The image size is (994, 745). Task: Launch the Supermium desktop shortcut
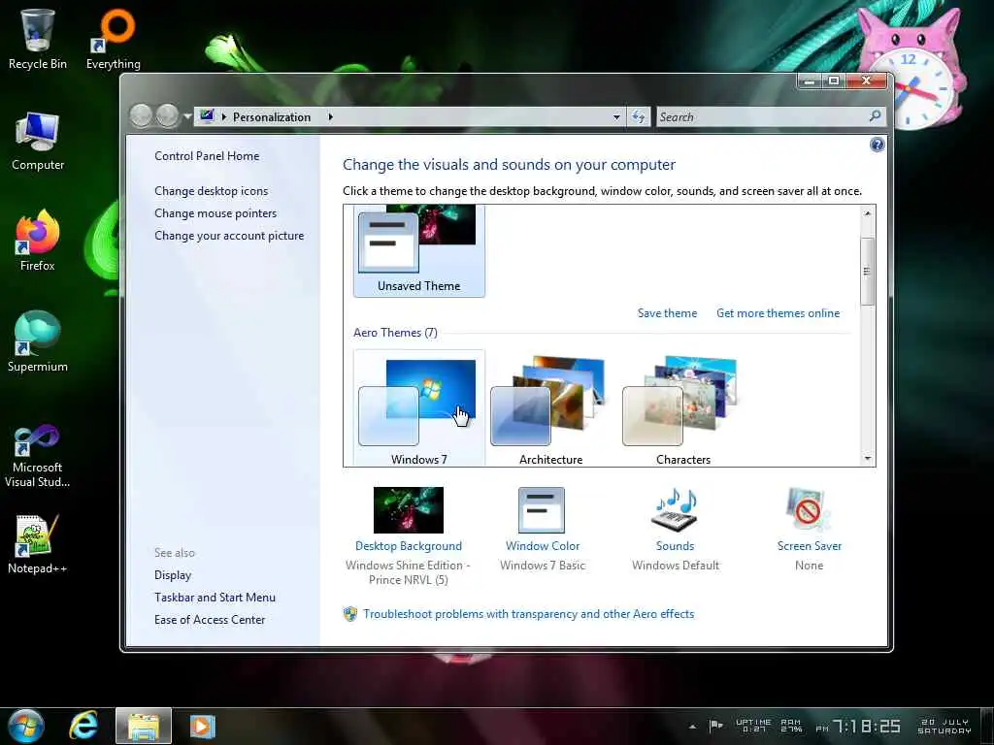point(38,342)
